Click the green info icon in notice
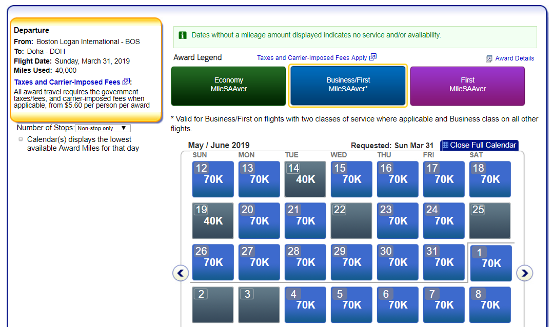The image size is (553, 327). pyautogui.click(x=183, y=35)
